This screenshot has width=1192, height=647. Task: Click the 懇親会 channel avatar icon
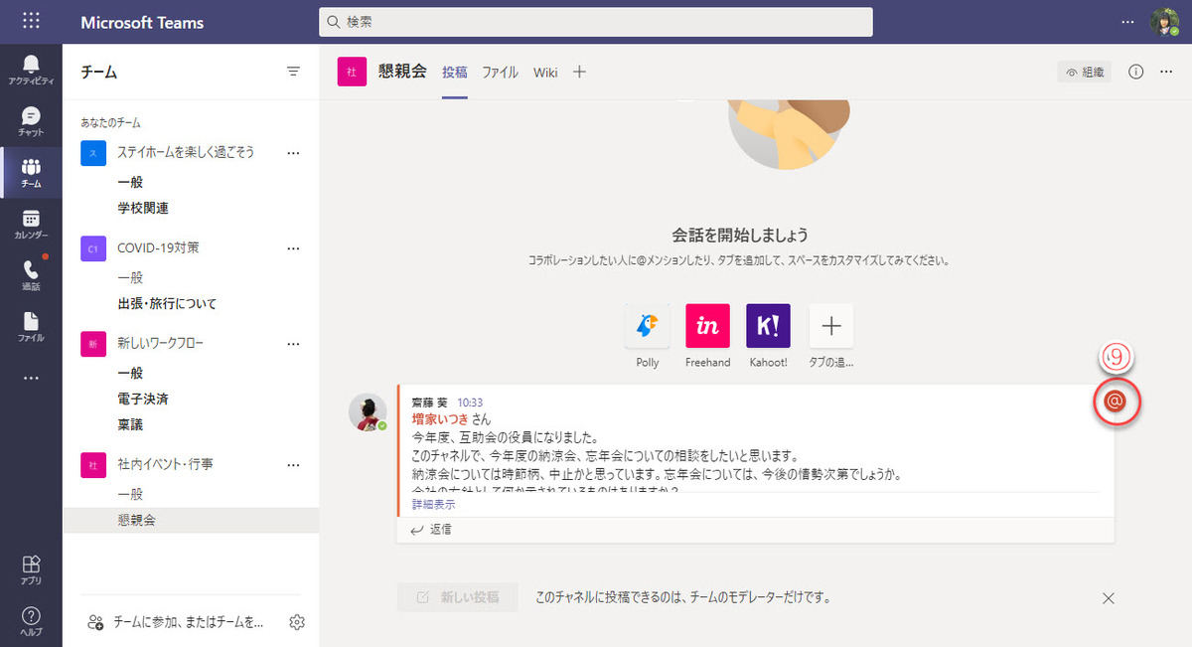[x=352, y=72]
